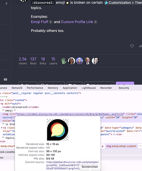Switch to the Lighthouse DevTools tab
Screen dimensions: 142x171
tap(89, 88)
